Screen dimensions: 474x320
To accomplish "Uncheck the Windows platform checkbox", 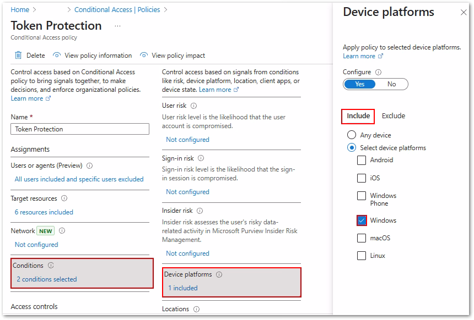I will click(362, 220).
